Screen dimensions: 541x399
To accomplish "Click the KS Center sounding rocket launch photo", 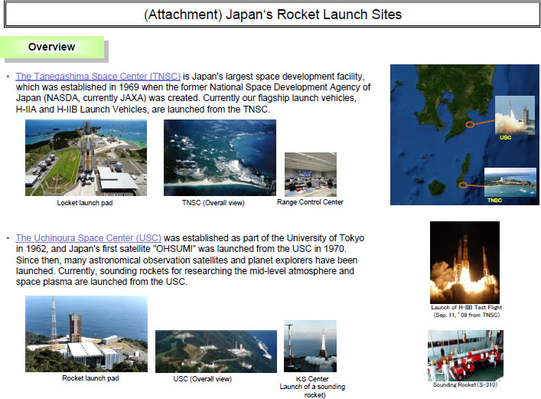I will click(x=310, y=346).
